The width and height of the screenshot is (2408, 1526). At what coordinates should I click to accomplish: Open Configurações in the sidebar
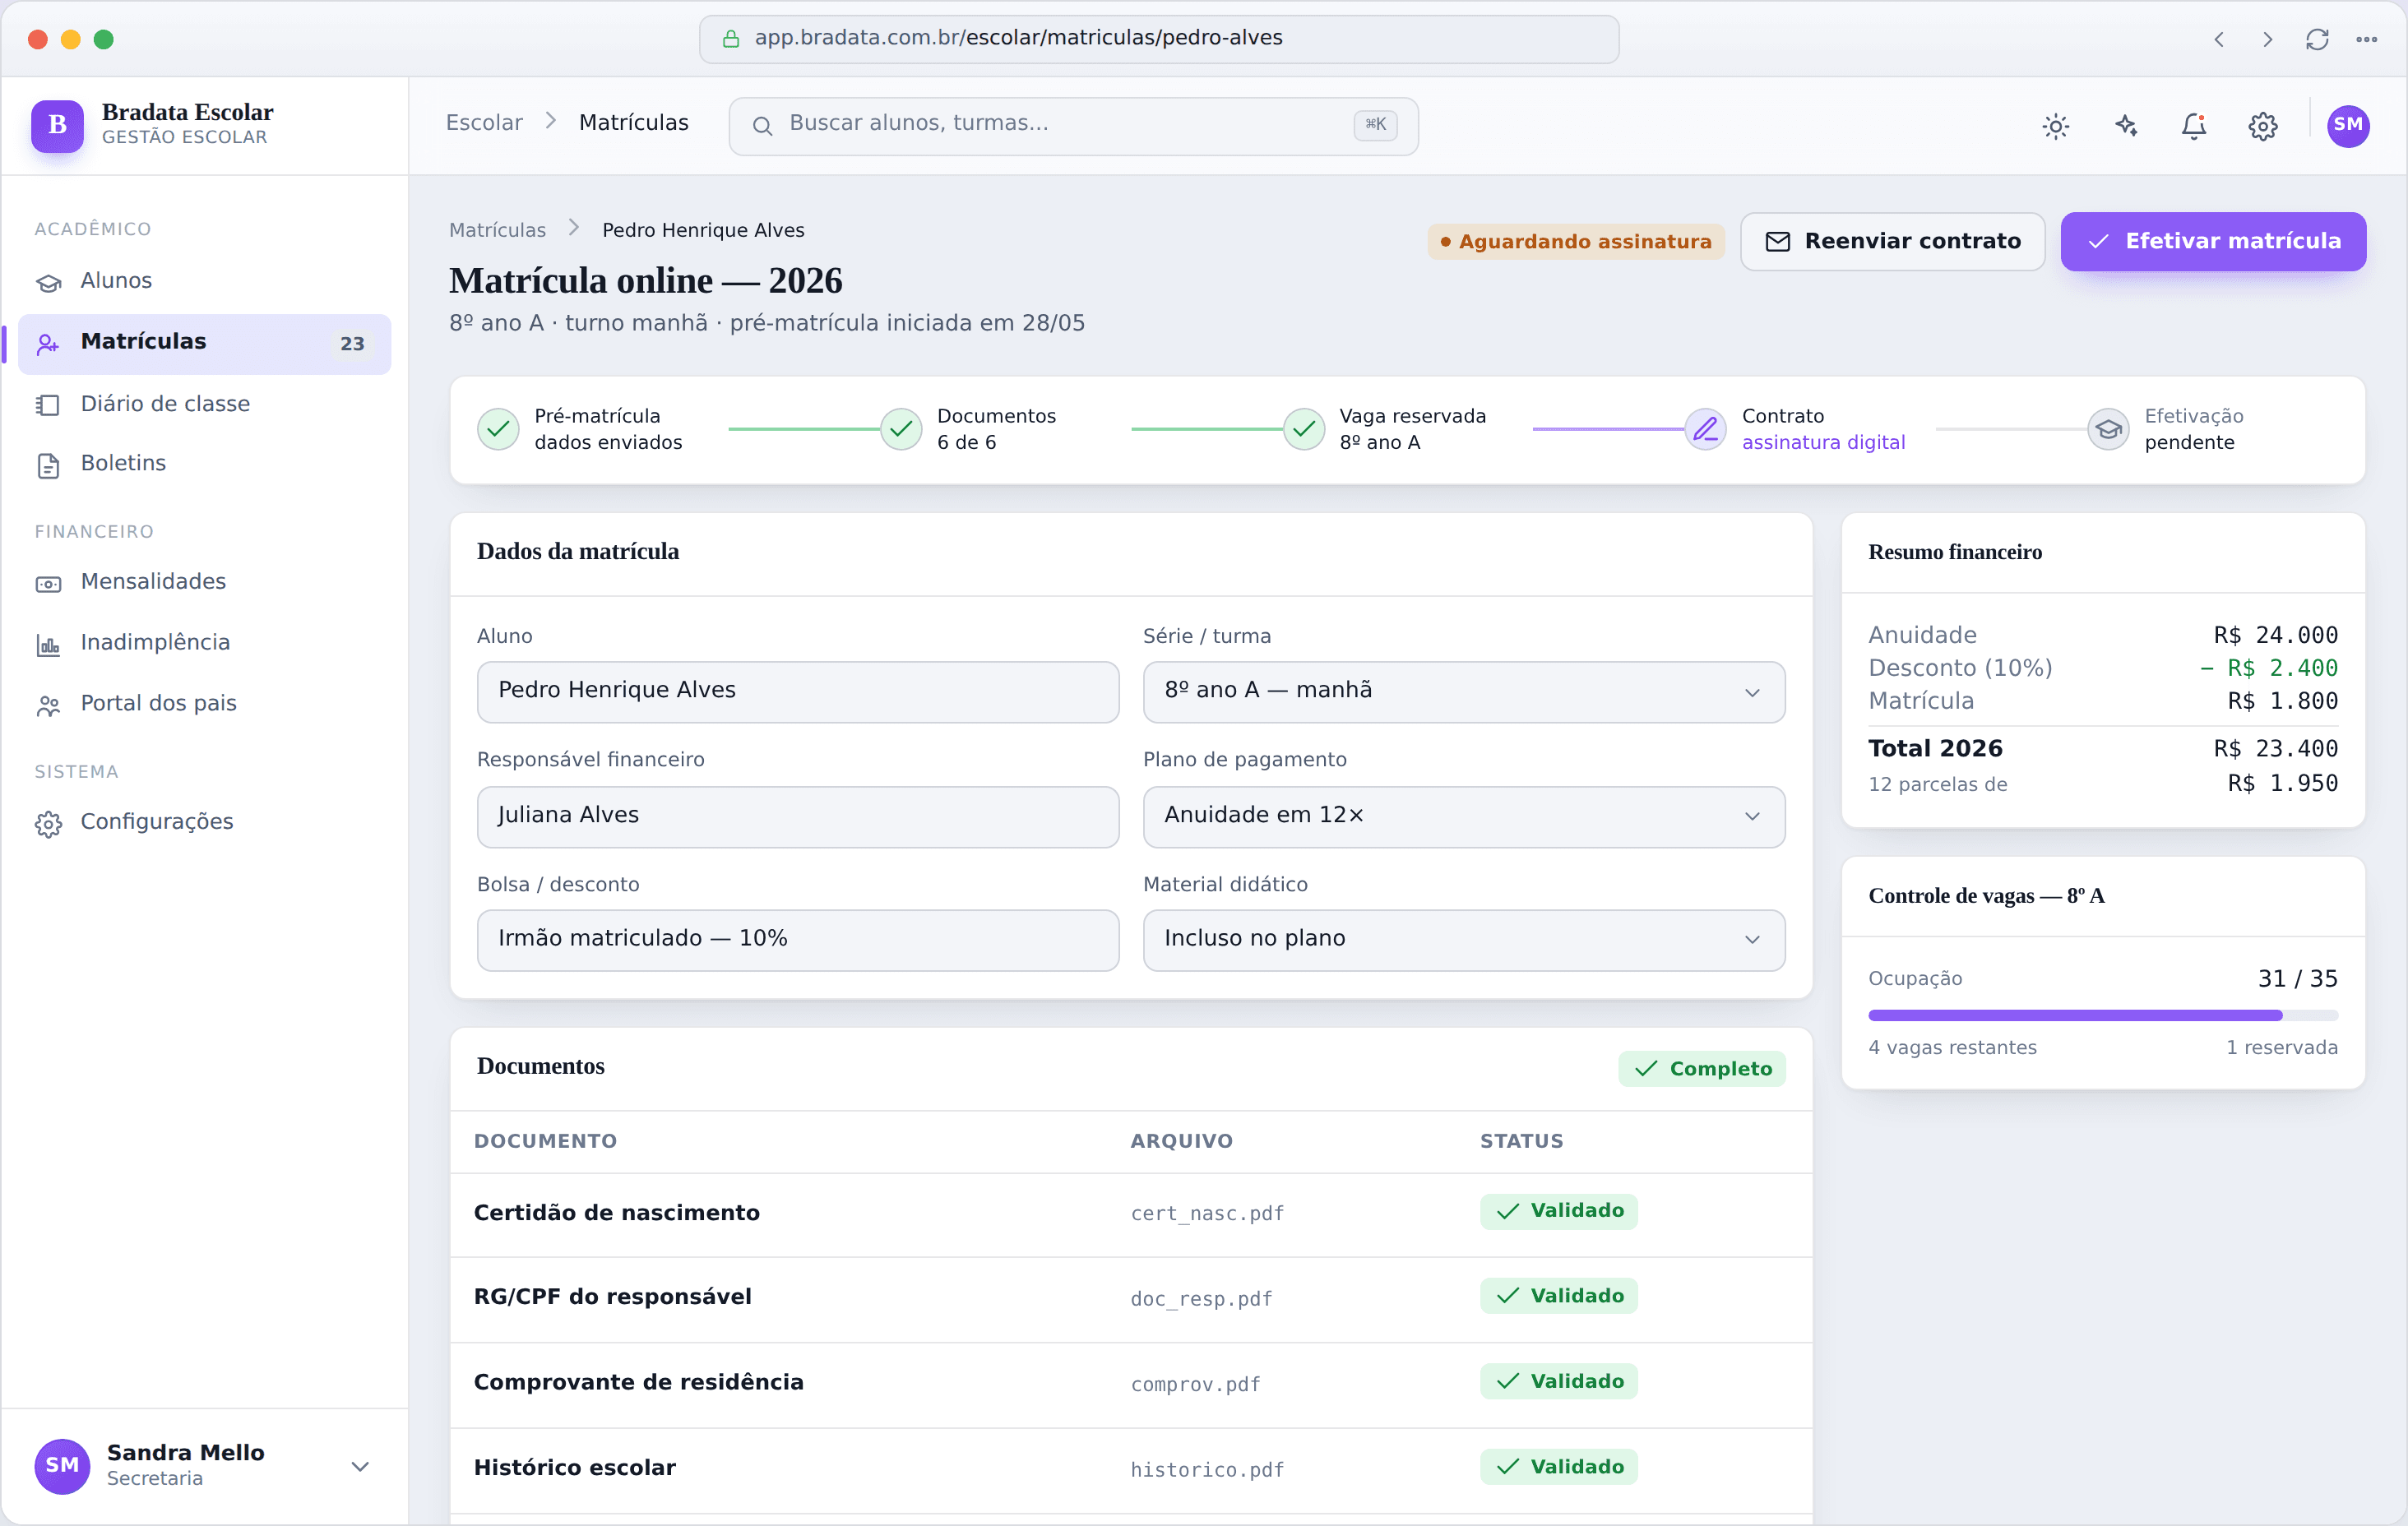tap(204, 822)
